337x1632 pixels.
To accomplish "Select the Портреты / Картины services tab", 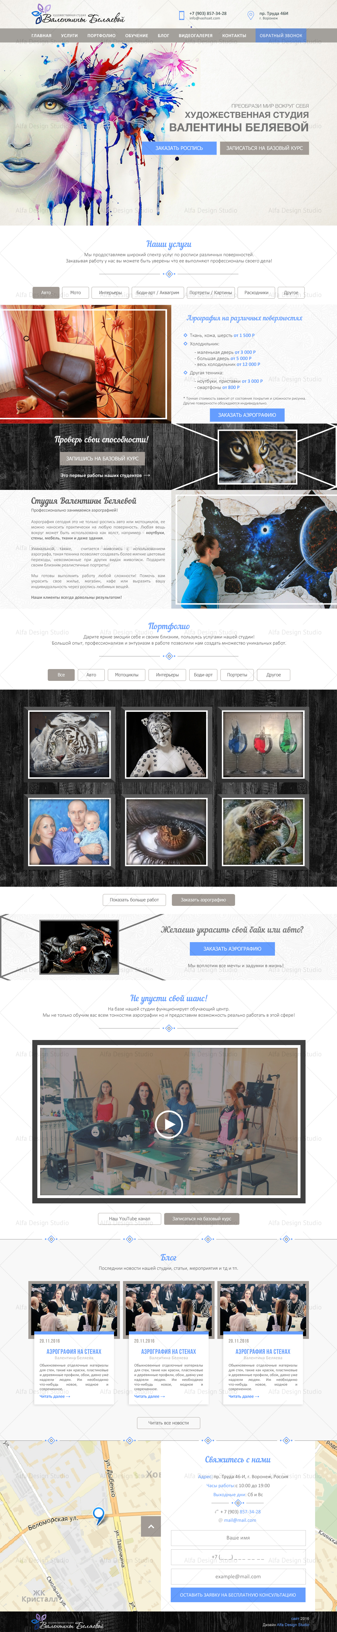I will pos(211,293).
